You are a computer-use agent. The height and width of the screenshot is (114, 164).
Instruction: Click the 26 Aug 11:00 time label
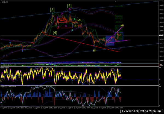click(94, 107)
